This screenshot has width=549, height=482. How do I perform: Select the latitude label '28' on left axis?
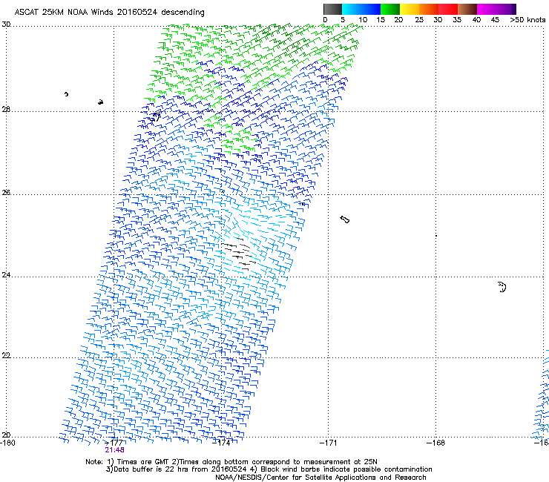click(x=6, y=110)
